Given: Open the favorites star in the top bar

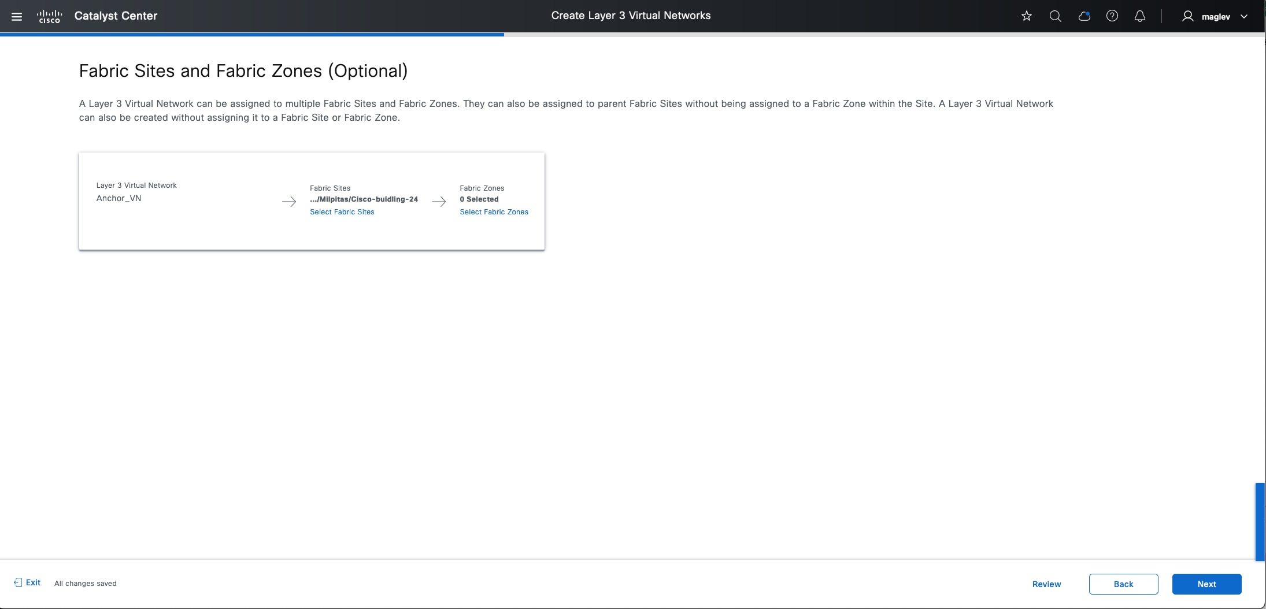Looking at the screenshot, I should point(1027,16).
